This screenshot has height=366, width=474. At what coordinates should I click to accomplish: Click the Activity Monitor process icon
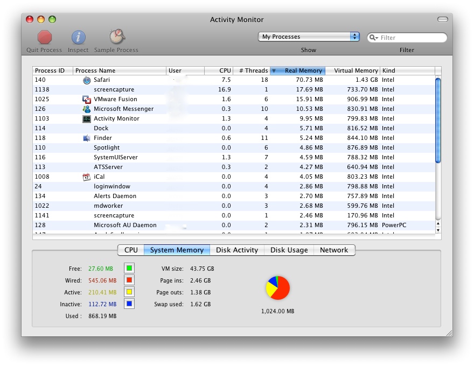tap(87, 118)
